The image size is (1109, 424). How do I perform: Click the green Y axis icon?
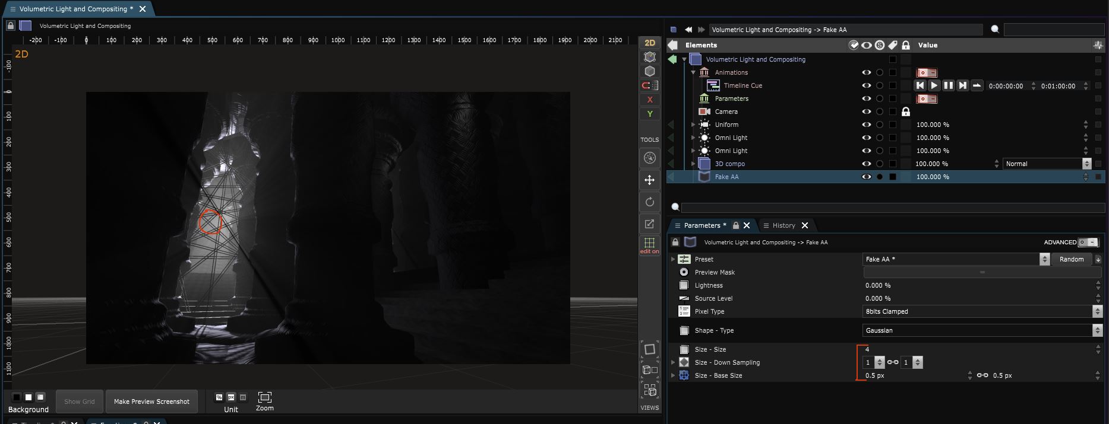click(x=649, y=114)
